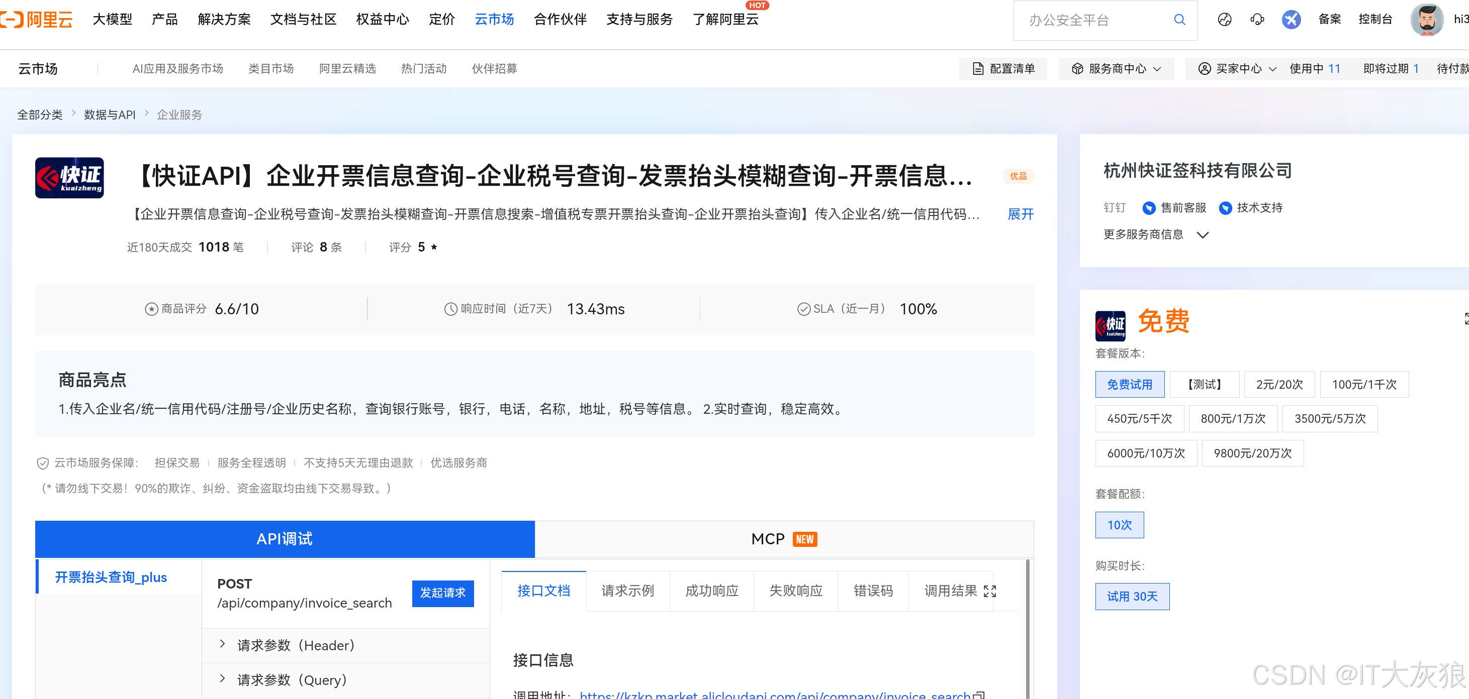Click the 技术支持 DingTalk icon
The image size is (1469, 699).
tap(1225, 208)
